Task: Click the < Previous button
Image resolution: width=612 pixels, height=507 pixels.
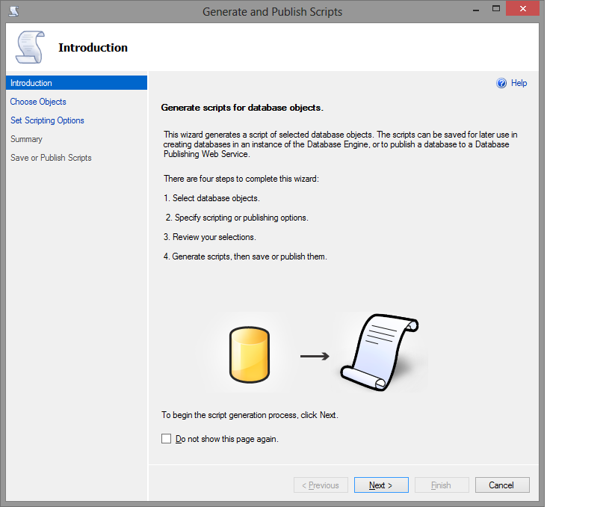Action: [x=321, y=485]
